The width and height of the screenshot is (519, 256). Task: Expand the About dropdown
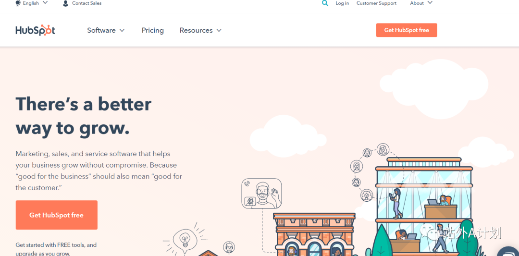[421, 3]
